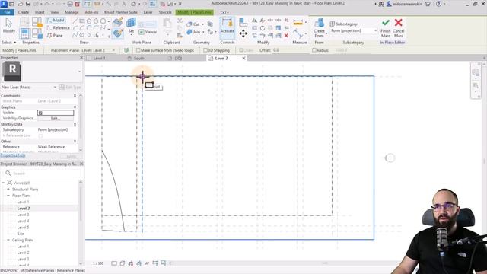Click the Default 3D View house icon
487x274 pixels.
[133, 4]
